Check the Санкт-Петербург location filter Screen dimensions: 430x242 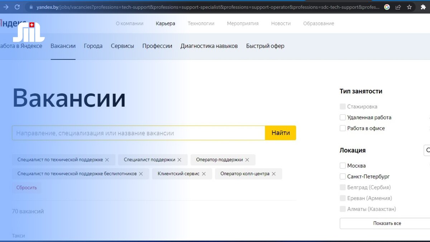tap(343, 176)
